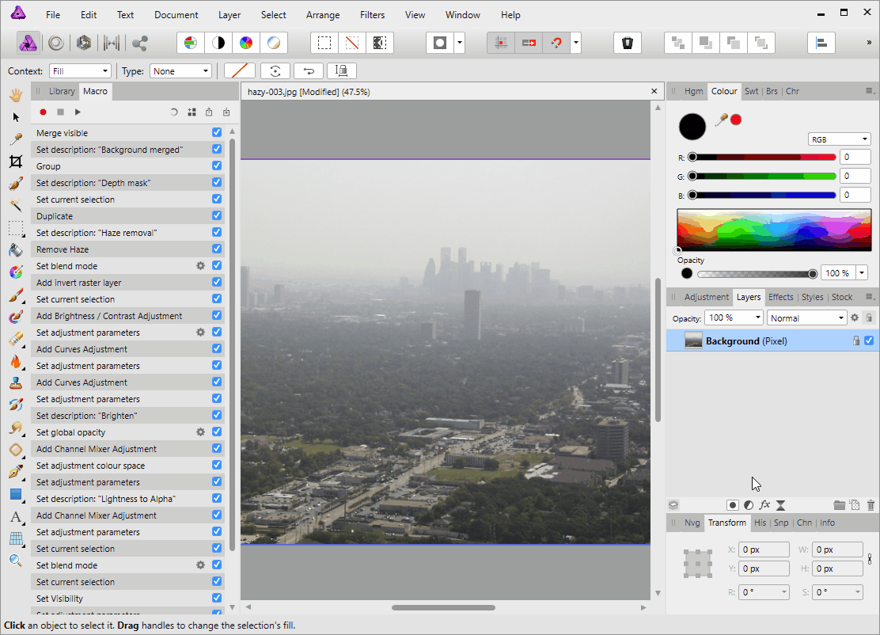Switch to the Adjustment panel tab
The height and width of the screenshot is (635, 880).
click(x=706, y=298)
